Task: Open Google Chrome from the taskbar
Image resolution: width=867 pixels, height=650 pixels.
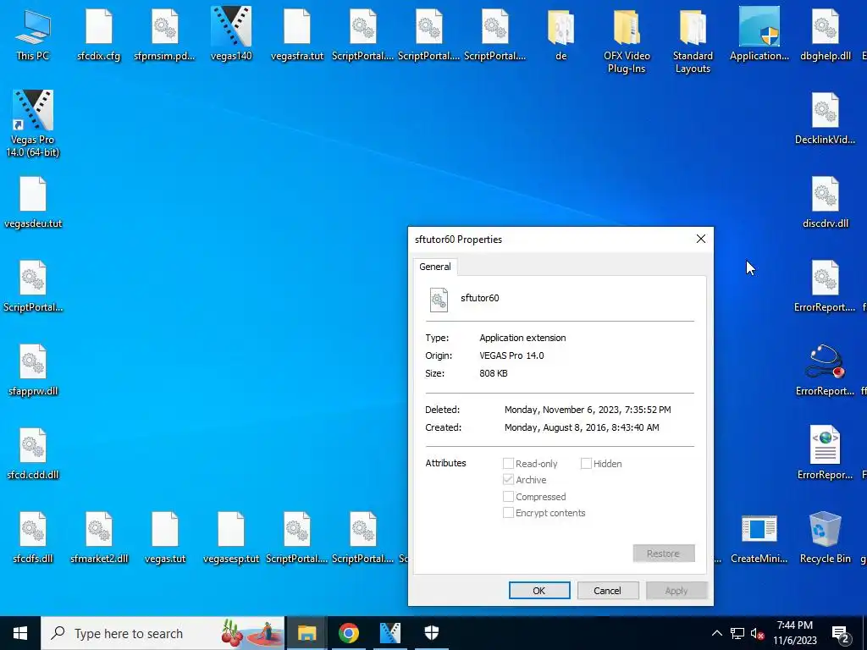Action: click(348, 633)
